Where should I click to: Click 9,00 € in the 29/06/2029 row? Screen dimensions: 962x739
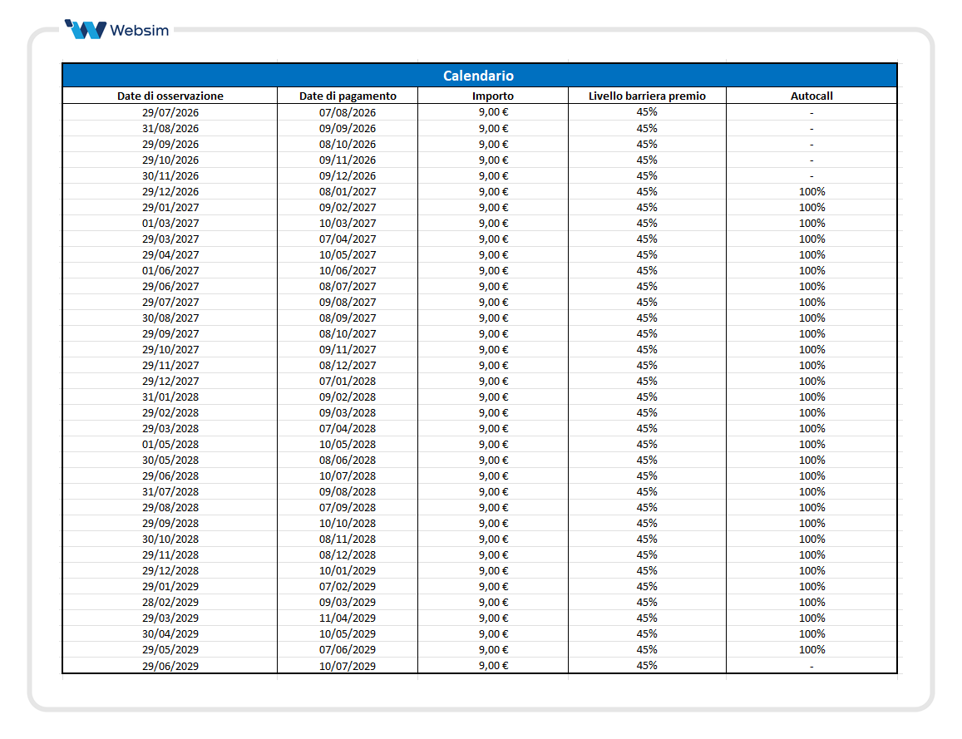click(x=493, y=665)
